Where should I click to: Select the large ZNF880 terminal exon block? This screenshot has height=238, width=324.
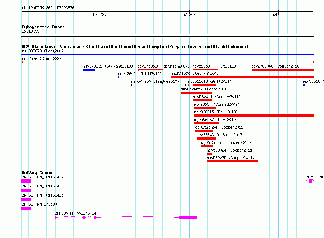(x=188, y=218)
